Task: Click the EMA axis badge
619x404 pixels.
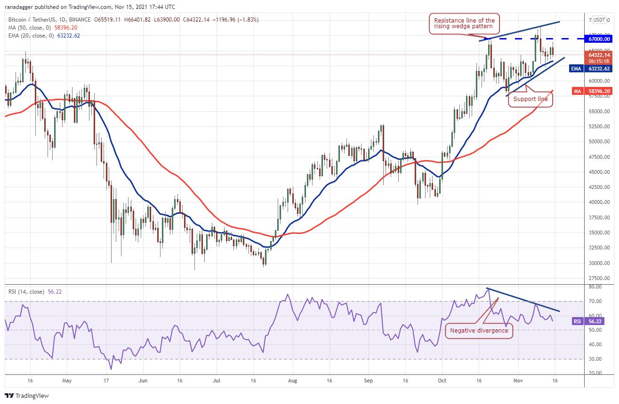Action: (x=577, y=69)
